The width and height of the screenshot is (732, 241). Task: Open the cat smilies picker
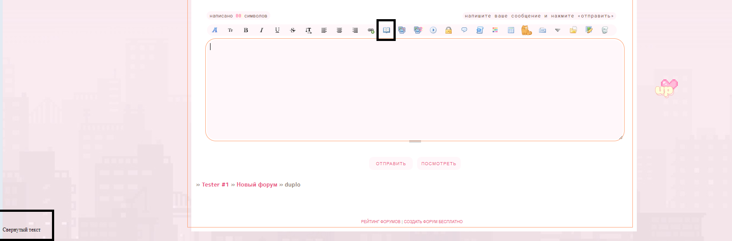tap(526, 30)
